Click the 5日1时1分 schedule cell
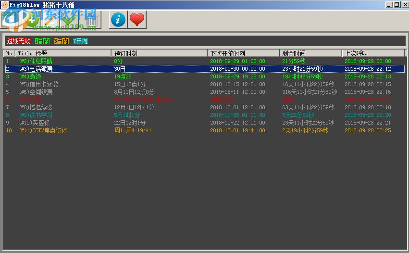Viewport: 409px width, 253px height. pyautogui.click(x=127, y=115)
